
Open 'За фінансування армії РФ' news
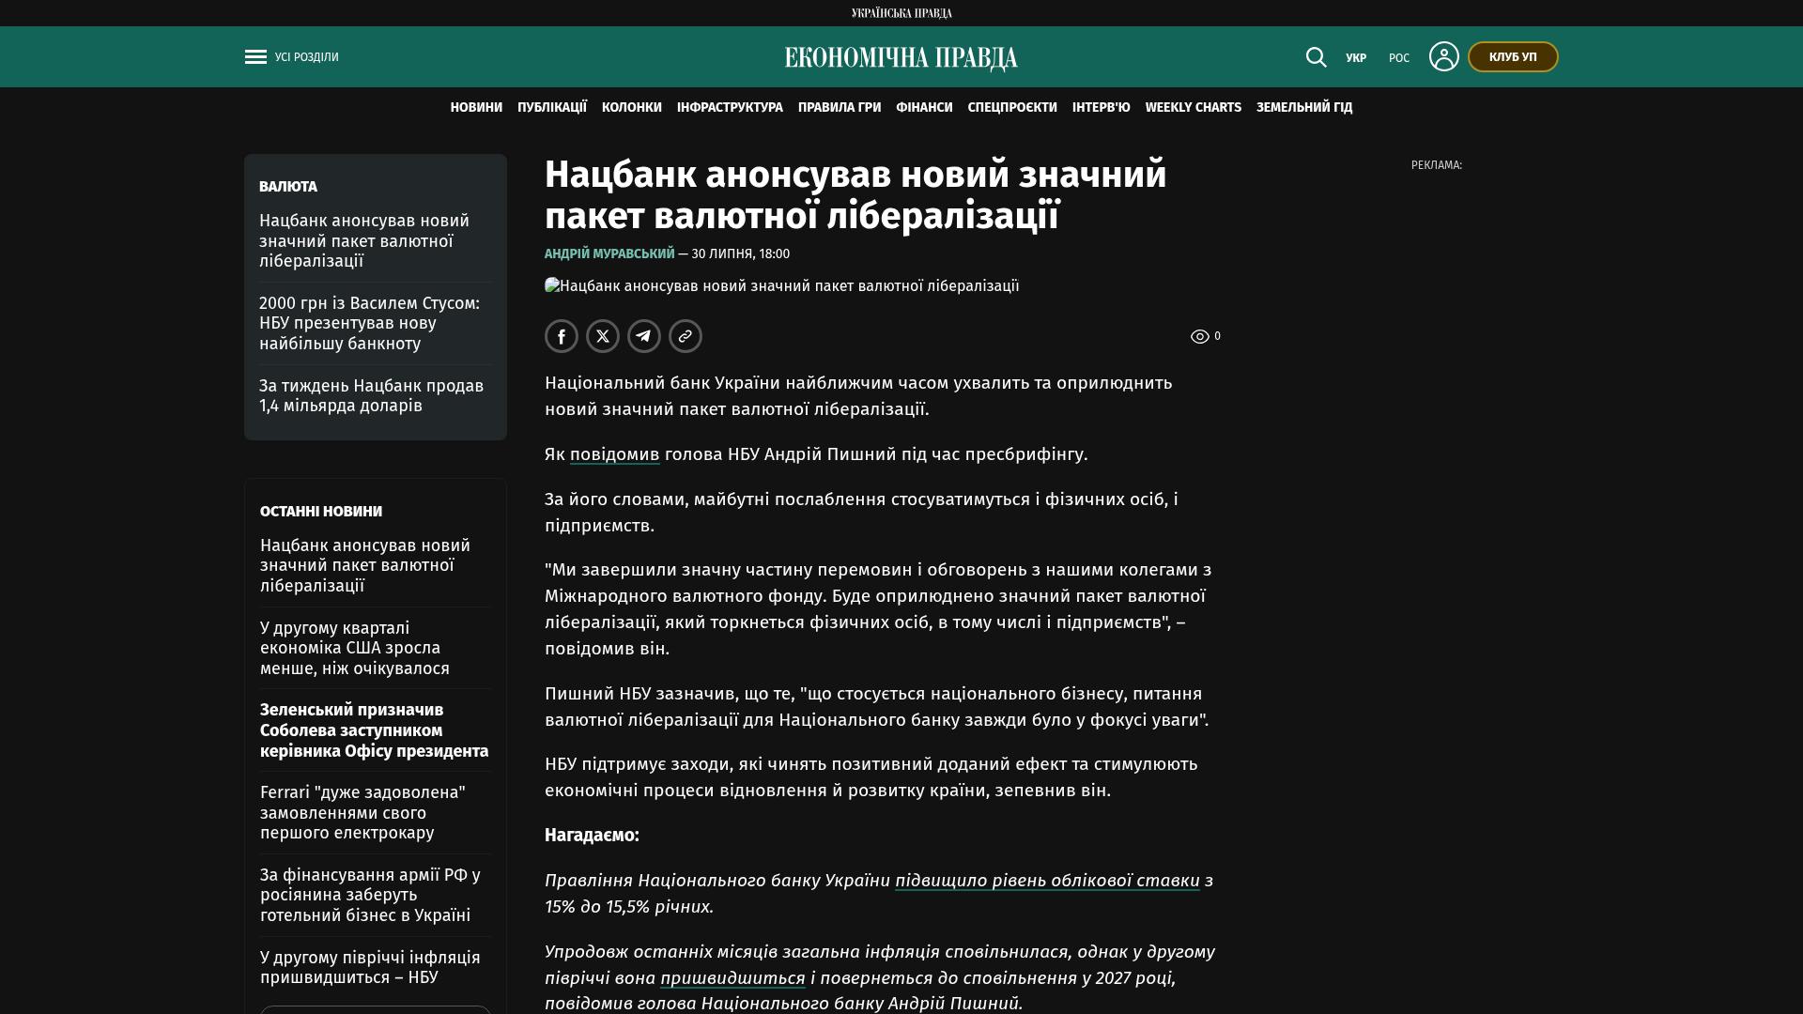tap(370, 896)
